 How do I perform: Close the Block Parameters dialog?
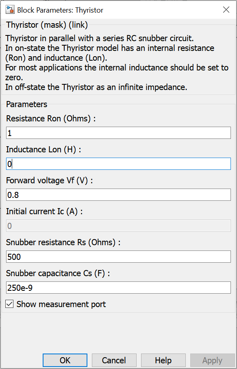click(x=226, y=10)
